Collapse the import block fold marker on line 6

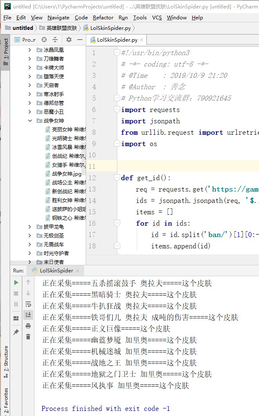[x=117, y=109]
